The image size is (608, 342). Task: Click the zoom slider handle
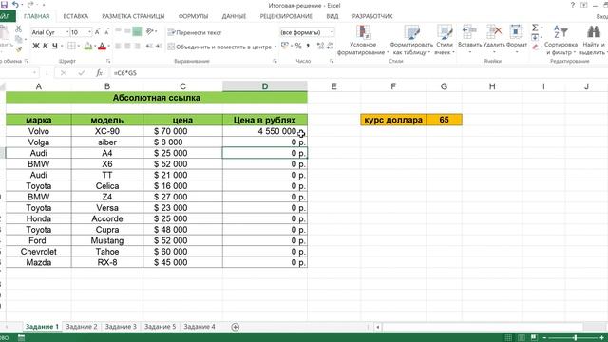click(576, 338)
